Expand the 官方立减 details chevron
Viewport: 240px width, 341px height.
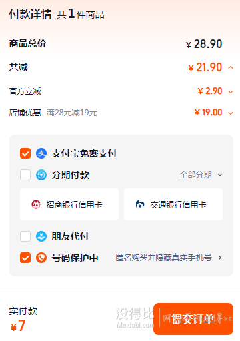click(231, 91)
